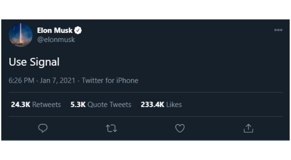Open the Elon Musk display name link
Viewport: 291px width, 160px height.
(x=55, y=30)
